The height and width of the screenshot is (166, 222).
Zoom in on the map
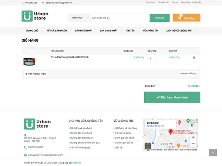point(193,137)
